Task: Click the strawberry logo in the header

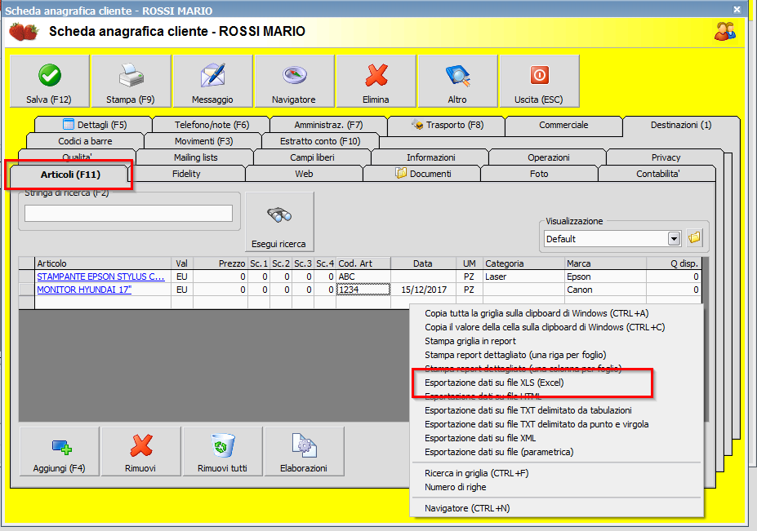Action: [24, 32]
